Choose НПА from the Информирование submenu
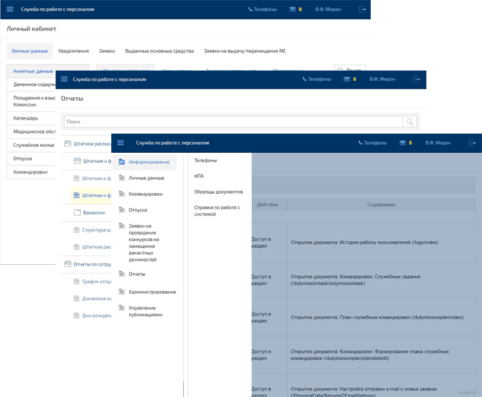 pos(199,176)
